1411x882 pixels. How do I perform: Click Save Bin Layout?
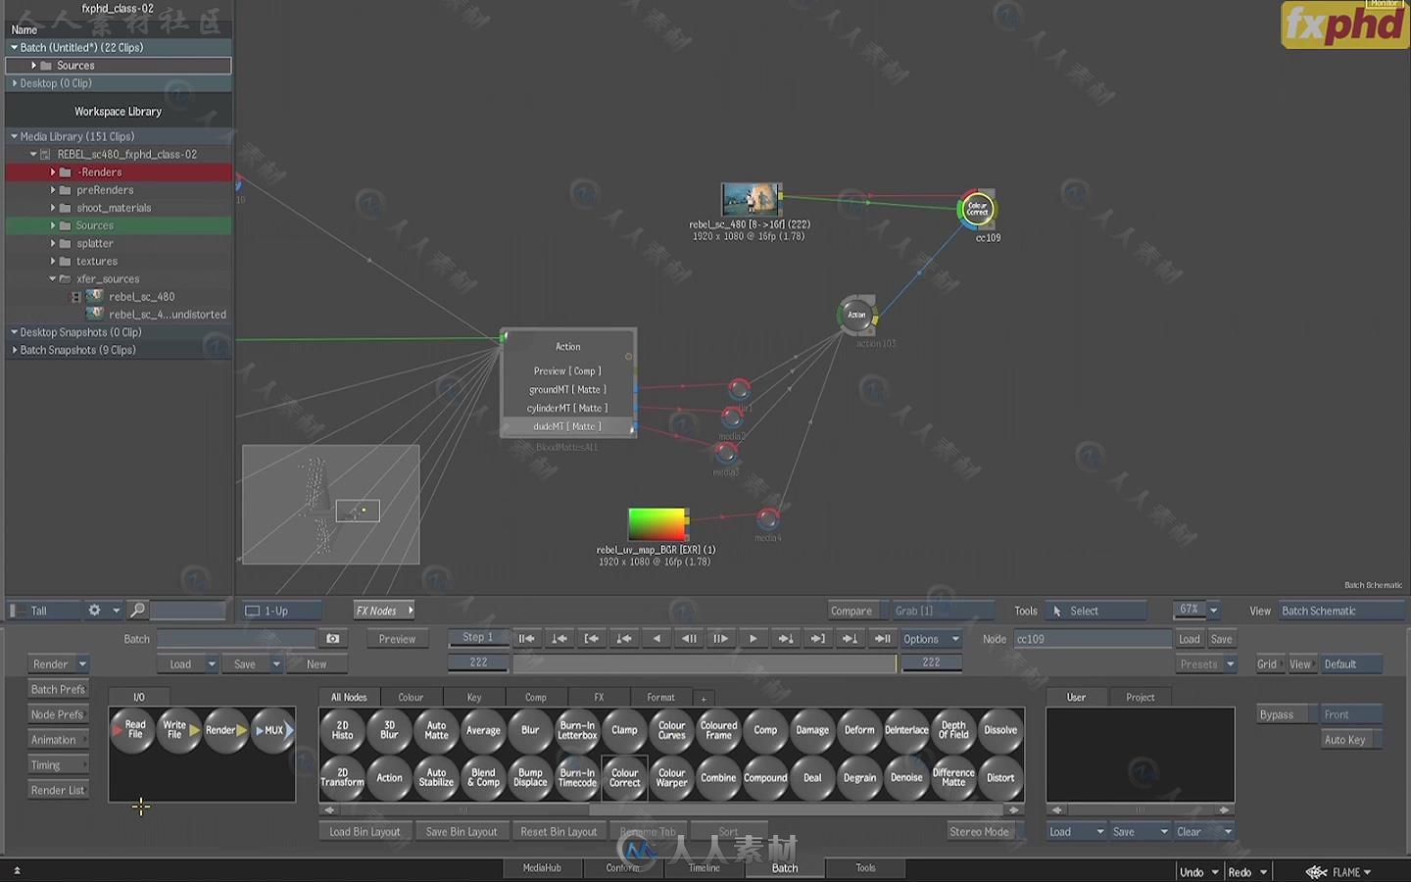point(462,832)
